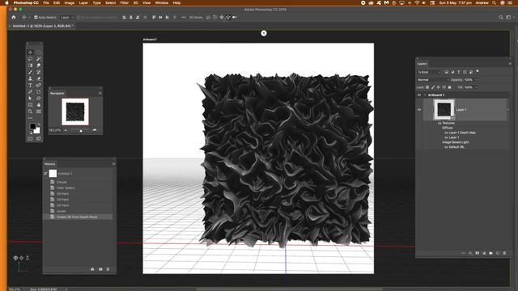The width and height of the screenshot is (518, 291).
Task: Hide Artboard 1 with its eye icon
Action: click(419, 95)
